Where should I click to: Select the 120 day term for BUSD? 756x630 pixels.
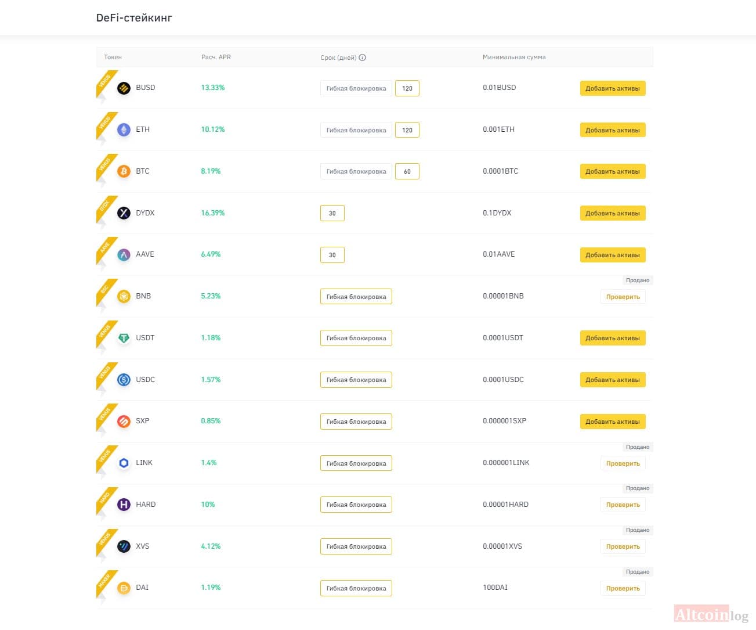pos(407,88)
